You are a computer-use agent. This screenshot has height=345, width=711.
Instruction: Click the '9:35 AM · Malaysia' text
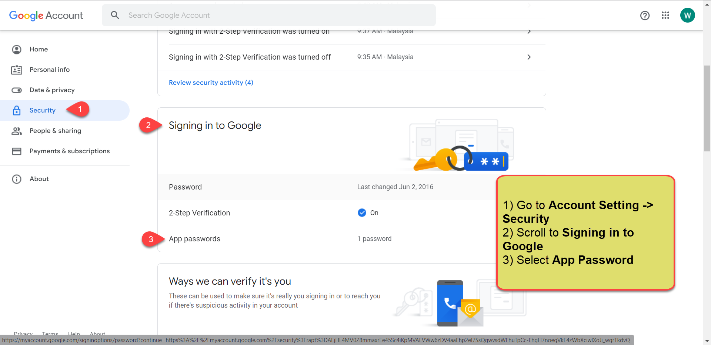coord(385,57)
